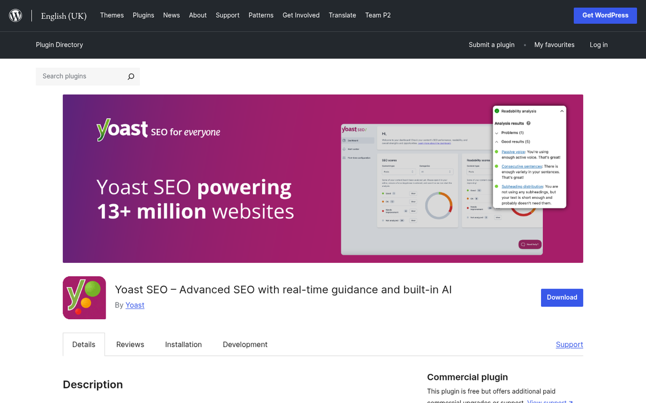The height and width of the screenshot is (403, 646).
Task: Click the search magnifier icon
Action: (131, 76)
